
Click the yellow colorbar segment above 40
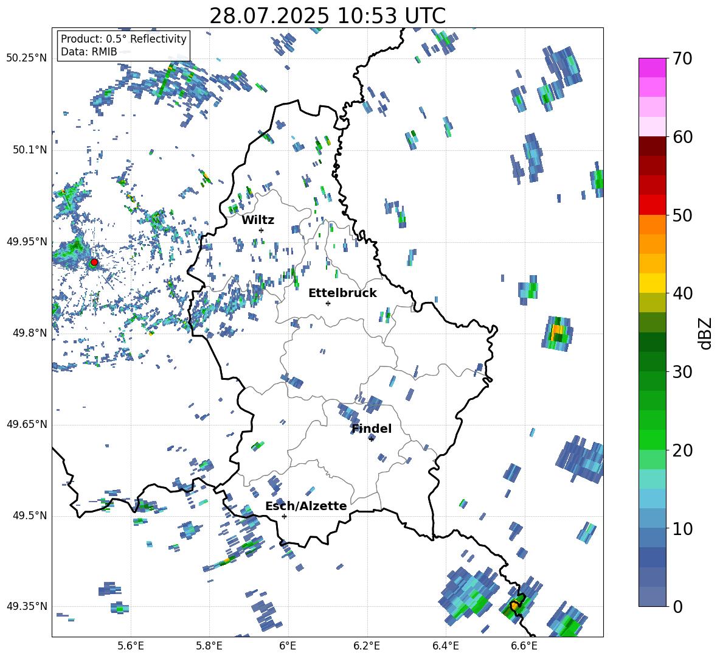(x=652, y=282)
